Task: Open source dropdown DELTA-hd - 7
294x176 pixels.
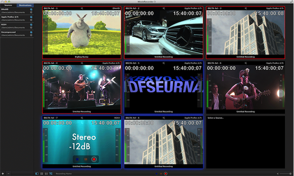Action: pyautogui.click(x=51, y=118)
